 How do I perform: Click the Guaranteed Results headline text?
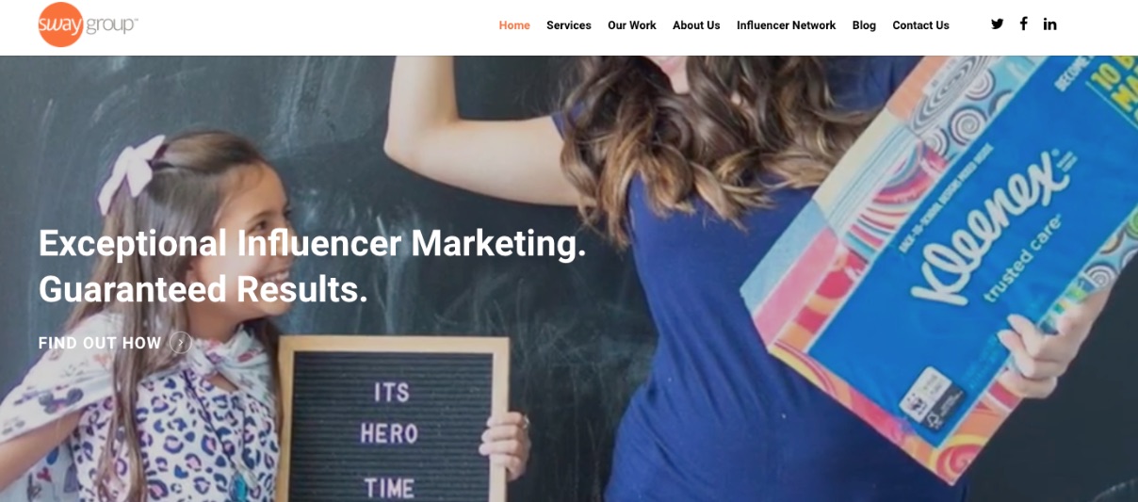(x=203, y=289)
